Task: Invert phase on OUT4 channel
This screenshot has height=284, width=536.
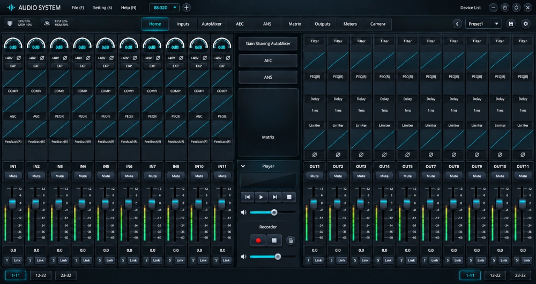Action: [x=384, y=155]
